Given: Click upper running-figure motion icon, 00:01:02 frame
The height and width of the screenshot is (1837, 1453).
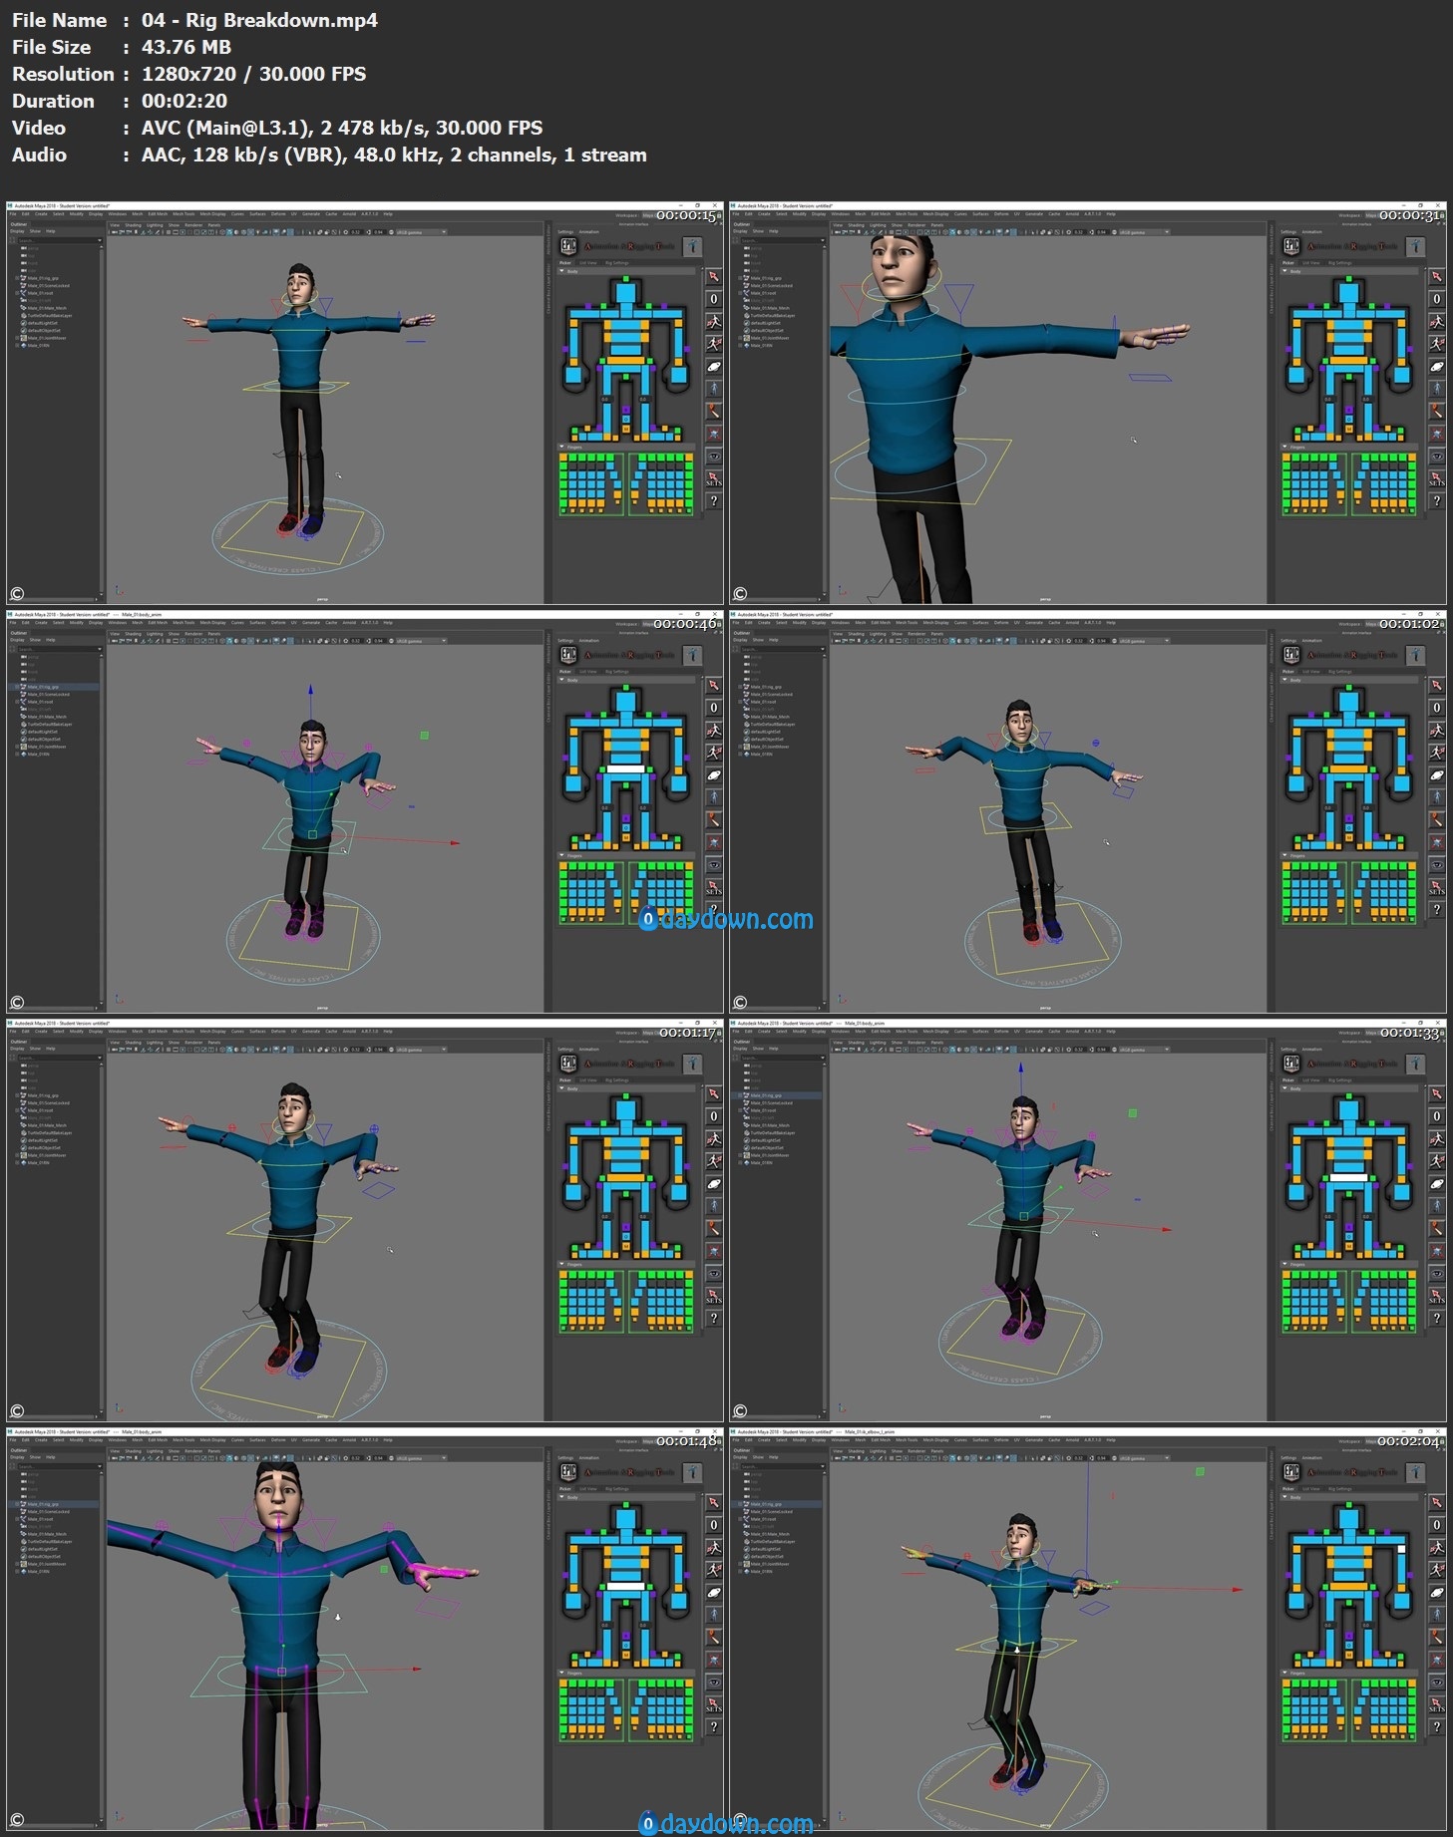Looking at the screenshot, I should click(1437, 730).
